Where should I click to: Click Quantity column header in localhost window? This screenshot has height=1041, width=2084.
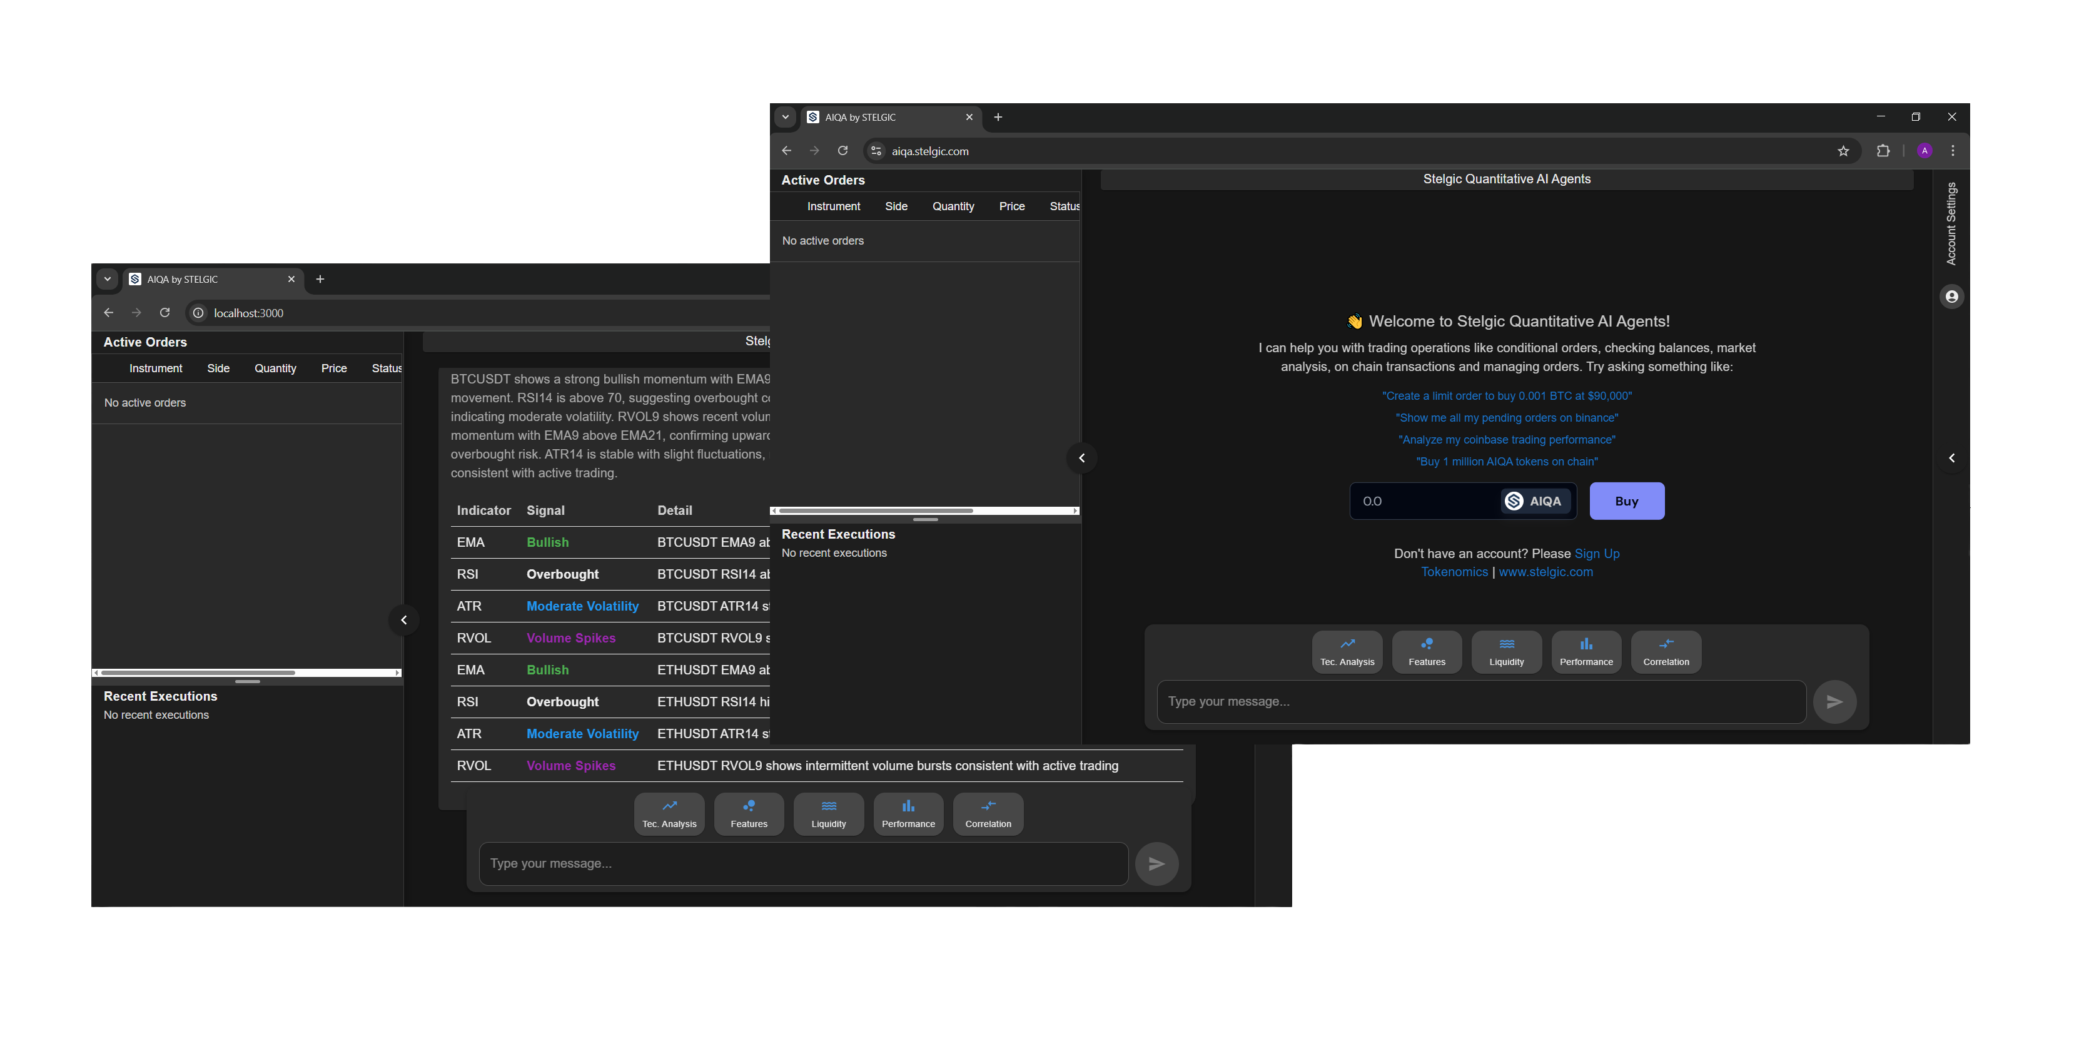[275, 368]
